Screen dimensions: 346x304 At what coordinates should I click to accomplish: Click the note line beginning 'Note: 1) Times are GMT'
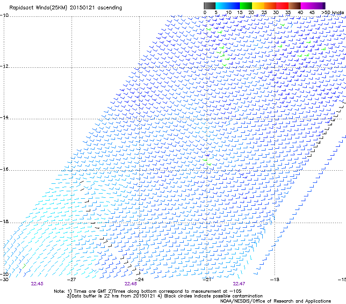(148, 291)
